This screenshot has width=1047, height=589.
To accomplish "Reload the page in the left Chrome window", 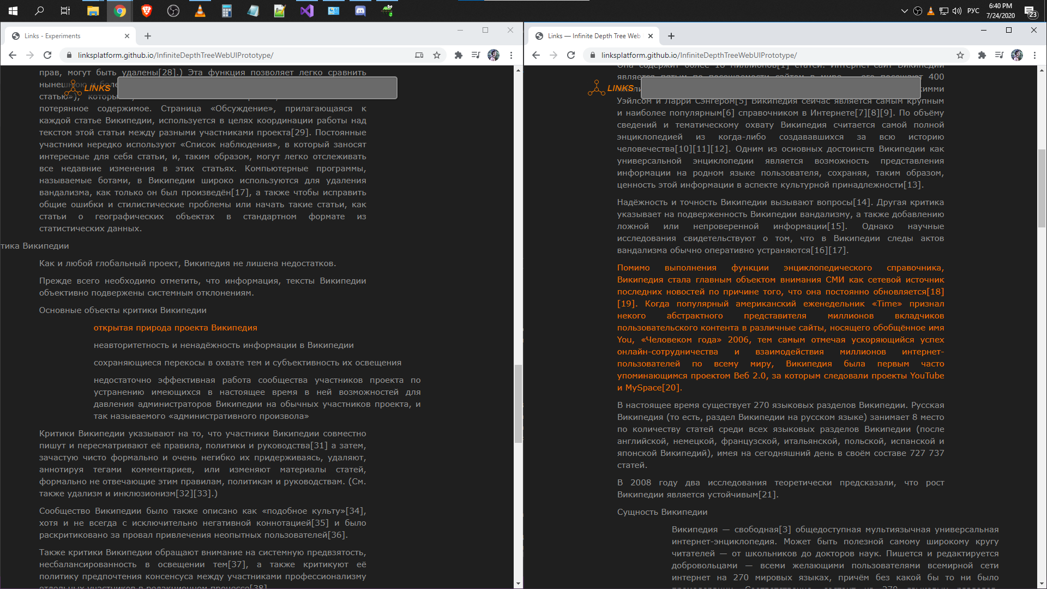I will tap(47, 55).
